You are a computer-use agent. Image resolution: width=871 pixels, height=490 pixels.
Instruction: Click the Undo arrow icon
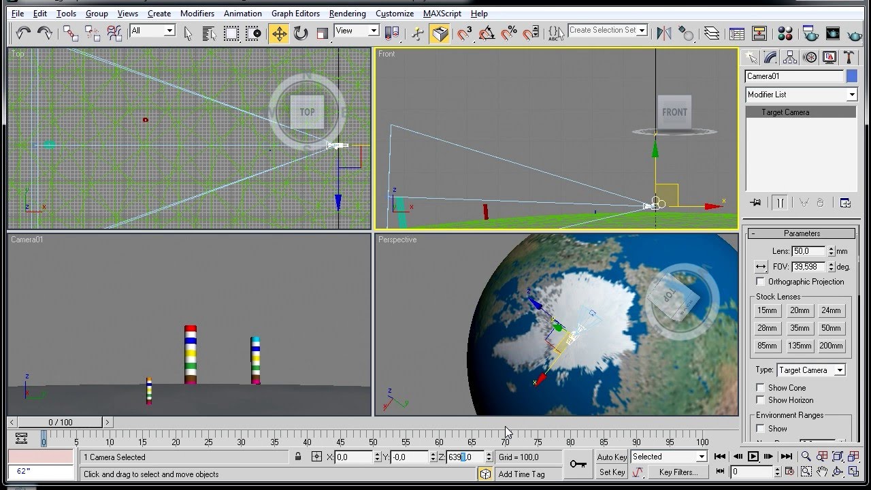click(x=23, y=33)
